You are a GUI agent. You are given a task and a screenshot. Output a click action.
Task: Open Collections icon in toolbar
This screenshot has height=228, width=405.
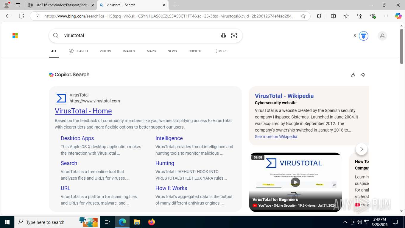(360, 16)
